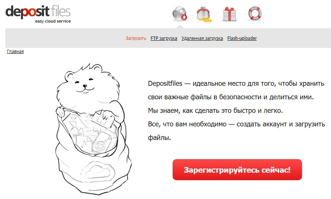Click the easy cloud service tagline

click(53, 21)
